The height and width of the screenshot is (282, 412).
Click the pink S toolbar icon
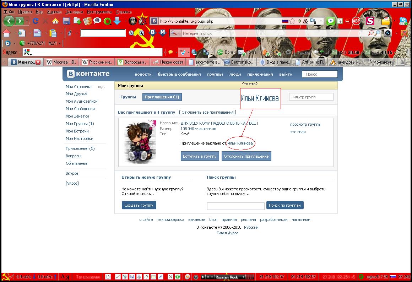coord(370,21)
